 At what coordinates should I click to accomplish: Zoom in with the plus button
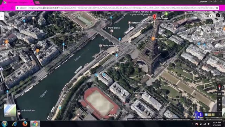[x=219, y=105]
